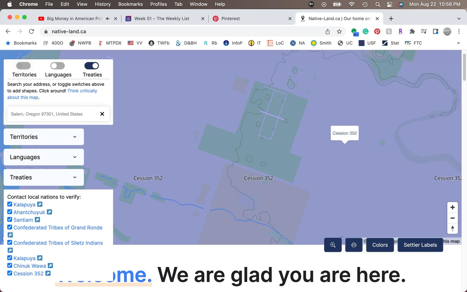Open the Pinterest save extension

point(377,31)
